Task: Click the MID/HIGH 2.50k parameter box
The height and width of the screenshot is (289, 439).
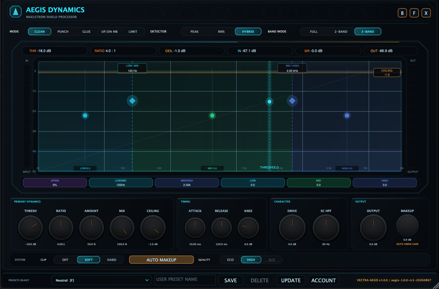Action: coord(187,183)
